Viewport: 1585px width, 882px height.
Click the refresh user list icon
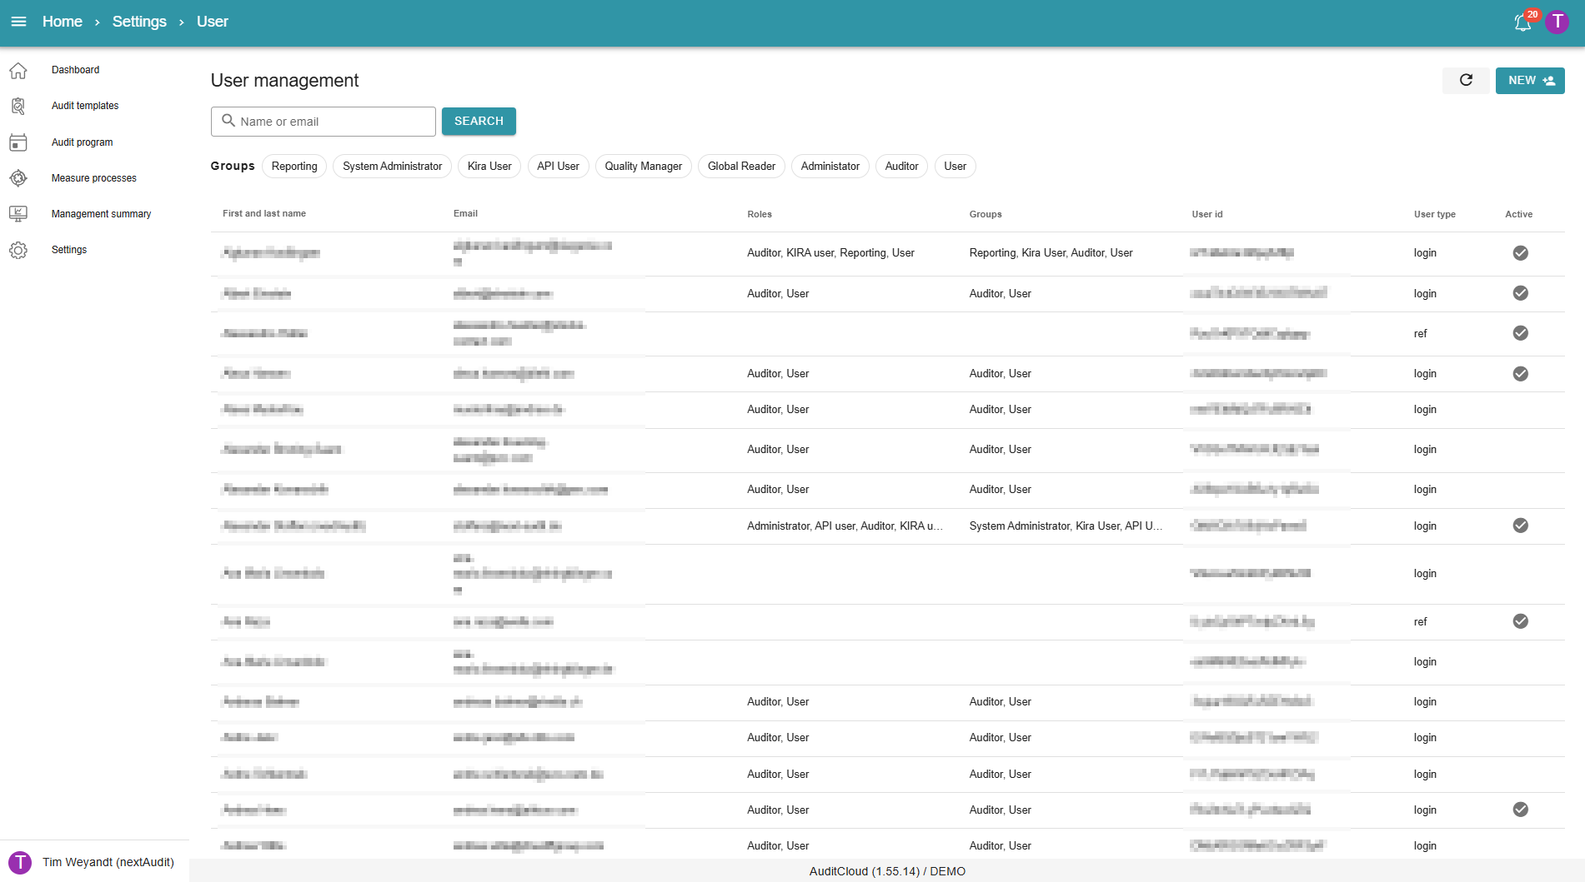pos(1466,80)
